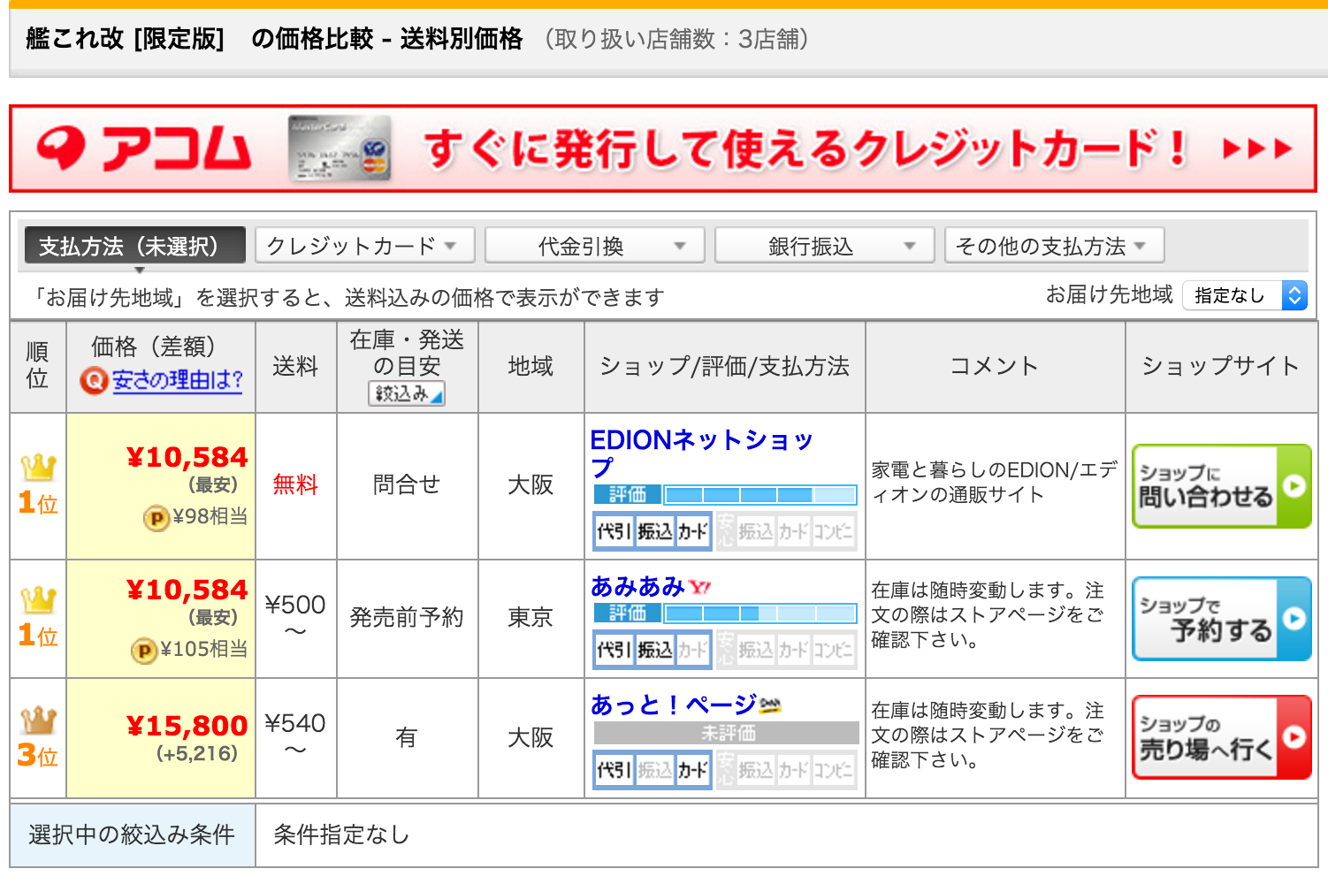Open the EDIONネットショップ shop link
1328x884 pixels.
pyautogui.click(x=702, y=453)
